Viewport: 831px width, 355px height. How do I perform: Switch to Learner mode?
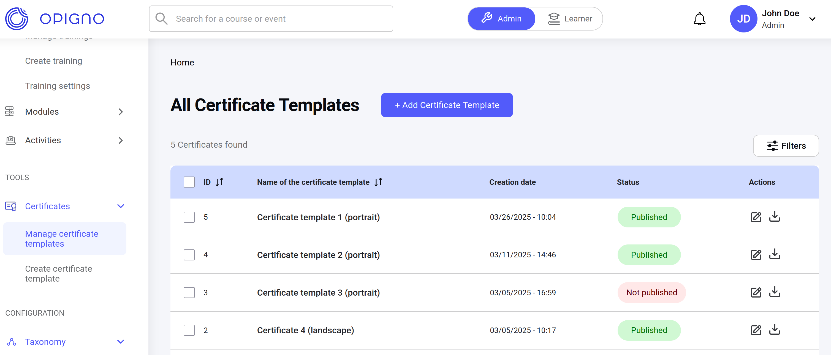tap(570, 19)
